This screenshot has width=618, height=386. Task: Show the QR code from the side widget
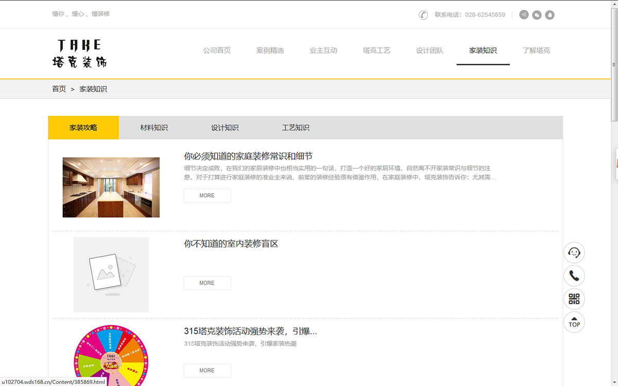574,299
